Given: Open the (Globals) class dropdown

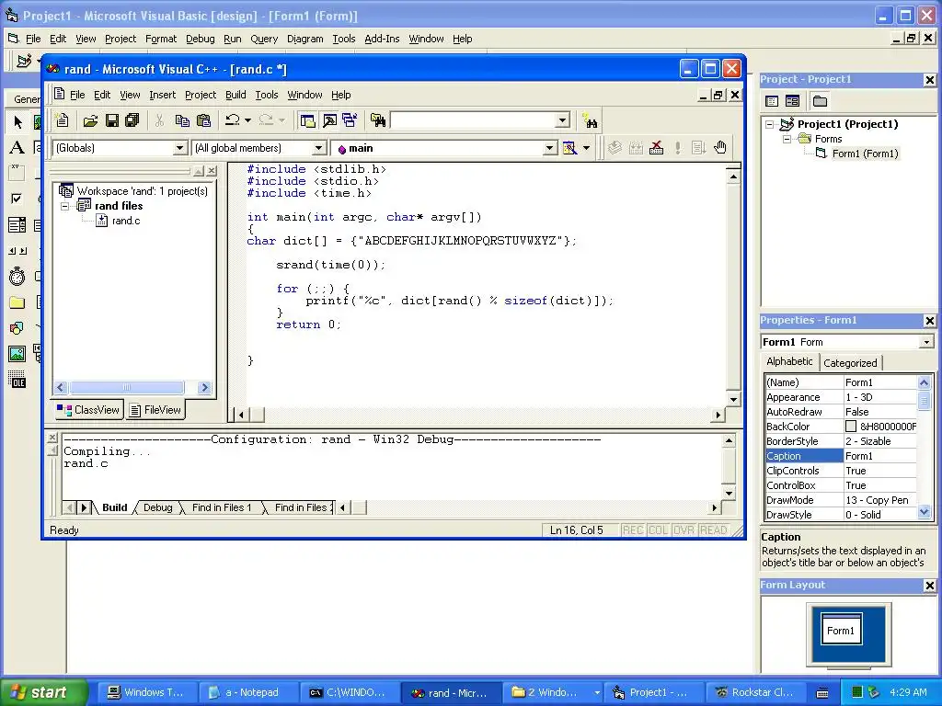Looking at the screenshot, I should click(179, 148).
